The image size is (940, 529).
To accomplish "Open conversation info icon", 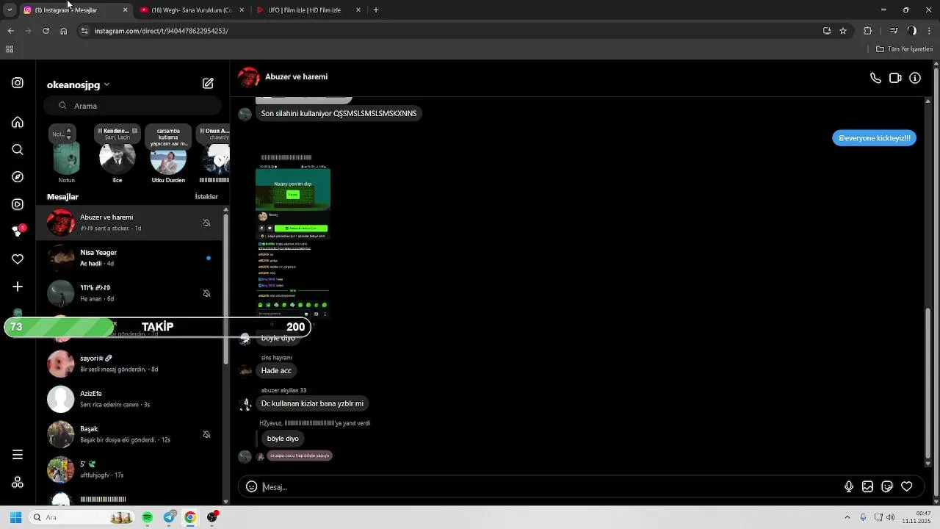I will pyautogui.click(x=915, y=78).
